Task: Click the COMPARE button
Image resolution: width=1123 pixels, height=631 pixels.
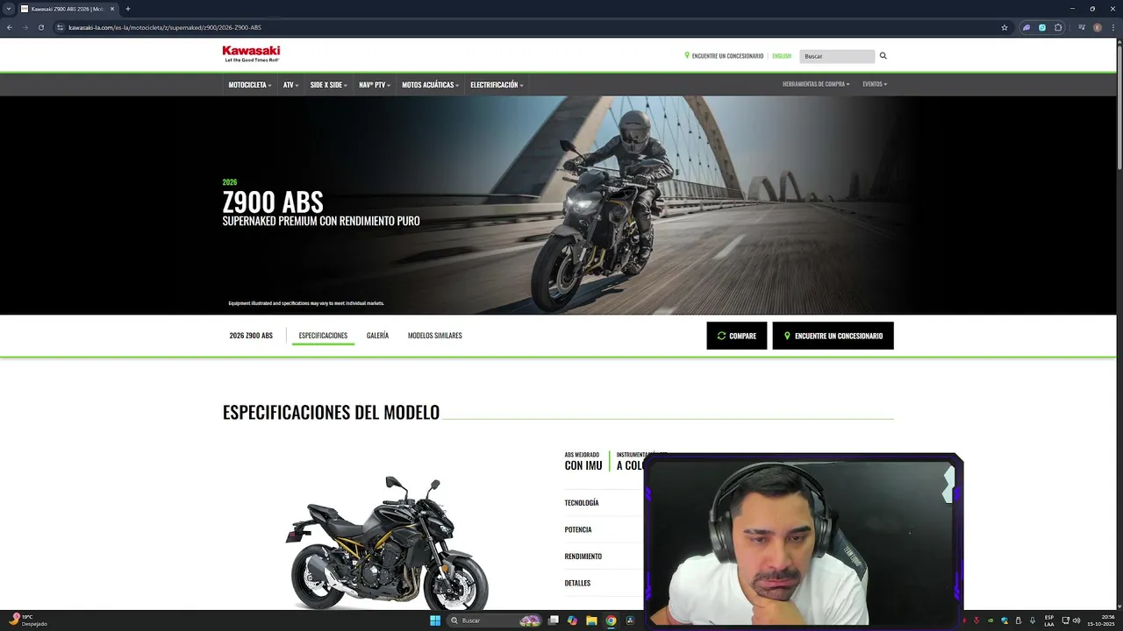Action: pyautogui.click(x=737, y=336)
